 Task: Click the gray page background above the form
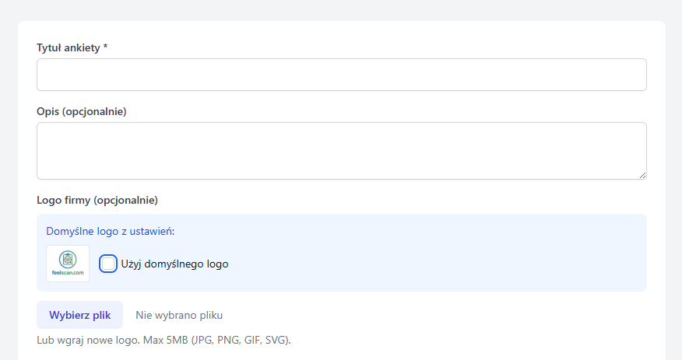341,9
